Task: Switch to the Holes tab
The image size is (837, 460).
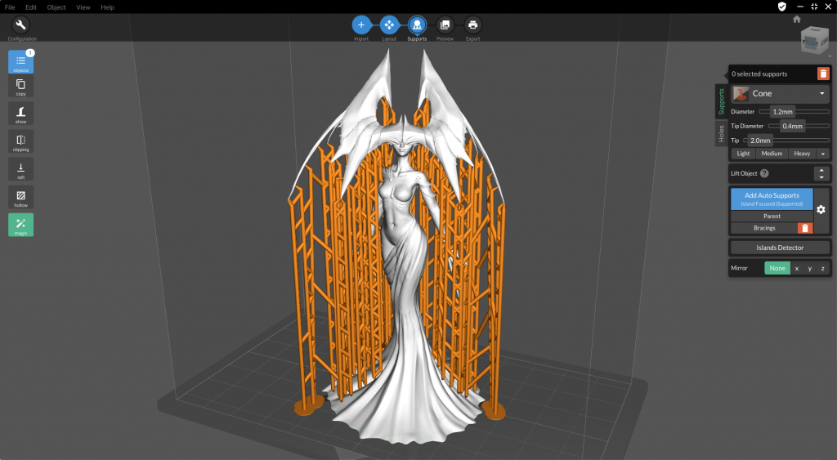Action: [721, 133]
